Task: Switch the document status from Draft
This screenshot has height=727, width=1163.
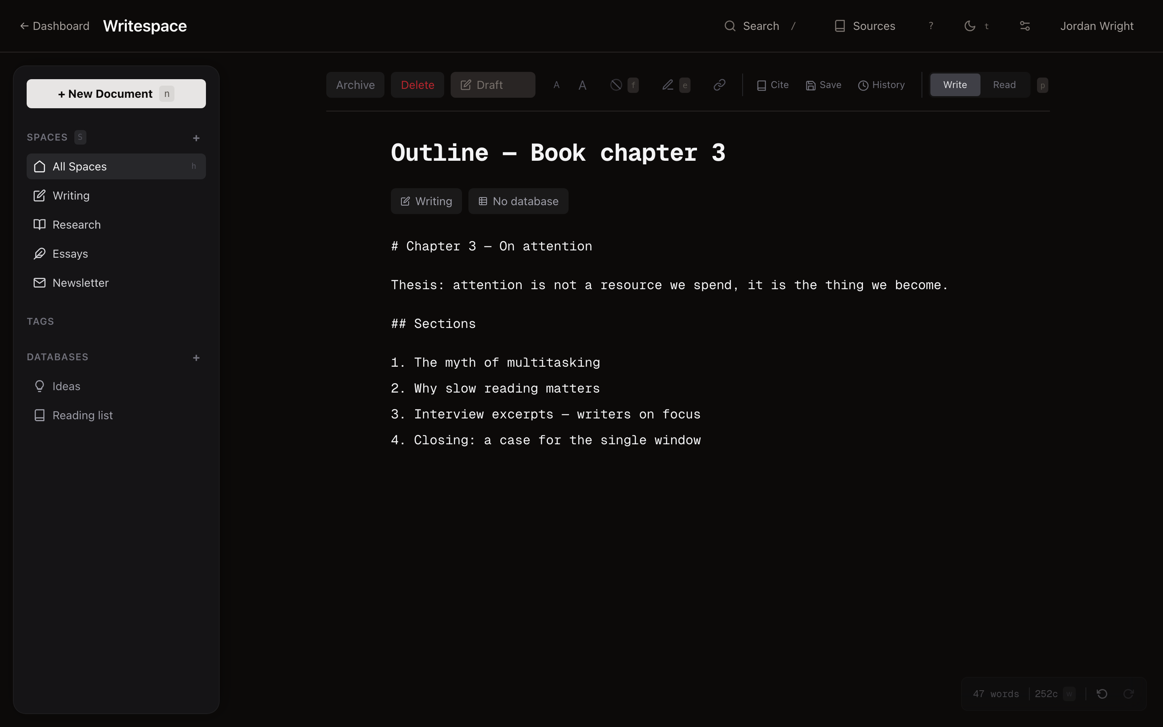Action: pyautogui.click(x=492, y=85)
